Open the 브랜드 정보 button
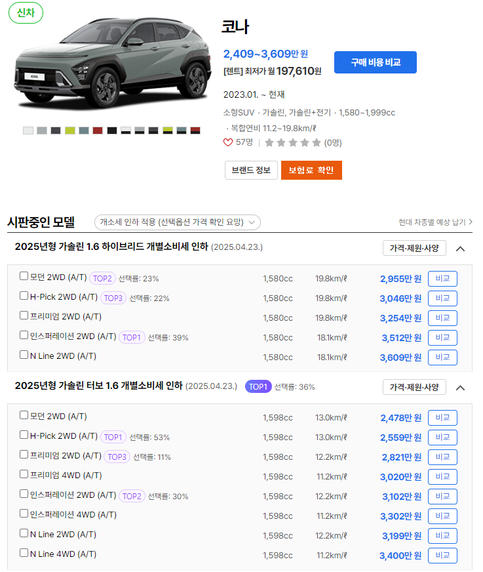The image size is (483, 572). tap(251, 171)
